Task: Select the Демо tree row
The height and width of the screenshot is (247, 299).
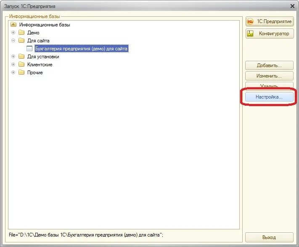Action: click(33, 33)
